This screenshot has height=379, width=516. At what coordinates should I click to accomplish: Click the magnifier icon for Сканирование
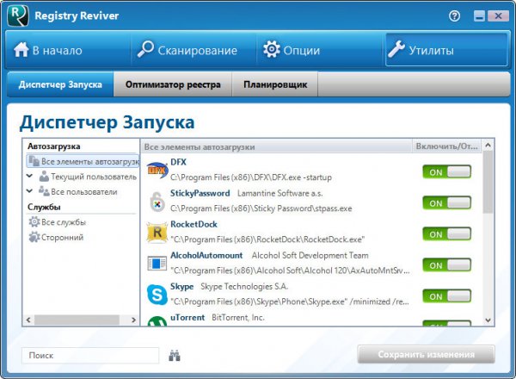[145, 49]
